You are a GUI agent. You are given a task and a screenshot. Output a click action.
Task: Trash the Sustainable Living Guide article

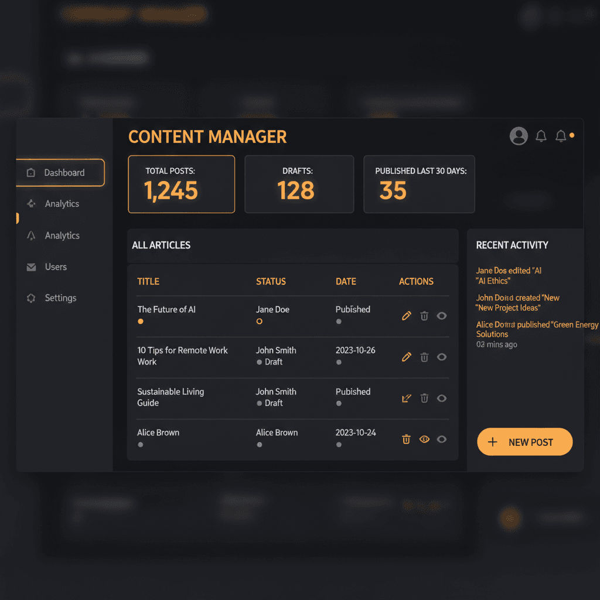tap(424, 398)
